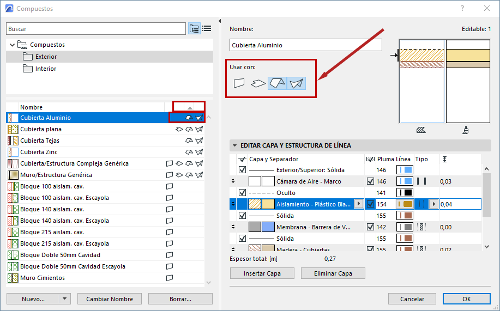Toggle core checkbox on Aislamiento row
The height and width of the screenshot is (311, 500).
pos(370,204)
